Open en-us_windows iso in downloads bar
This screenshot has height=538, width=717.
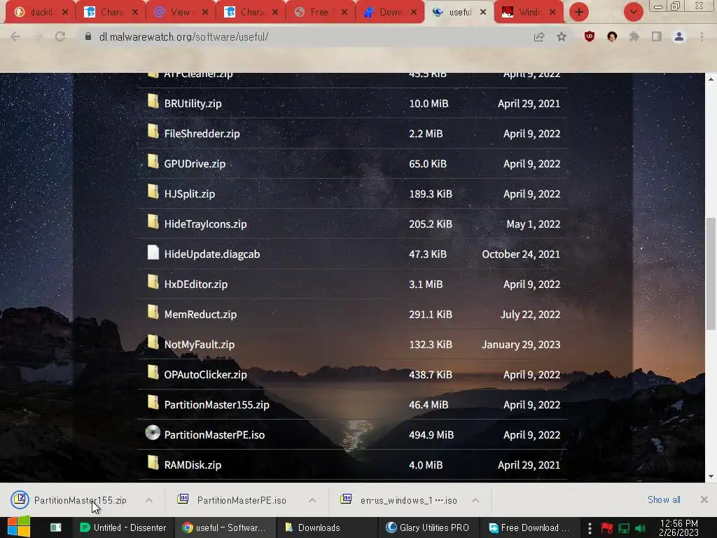(x=409, y=500)
